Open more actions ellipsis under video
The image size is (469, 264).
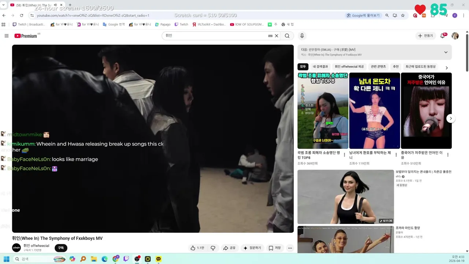tap(290, 248)
